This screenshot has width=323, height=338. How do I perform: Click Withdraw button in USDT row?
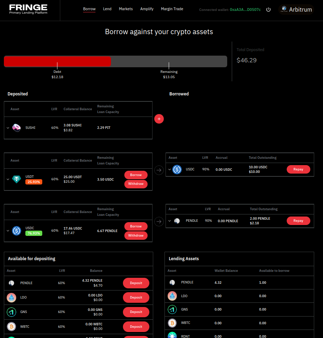pos(136,184)
